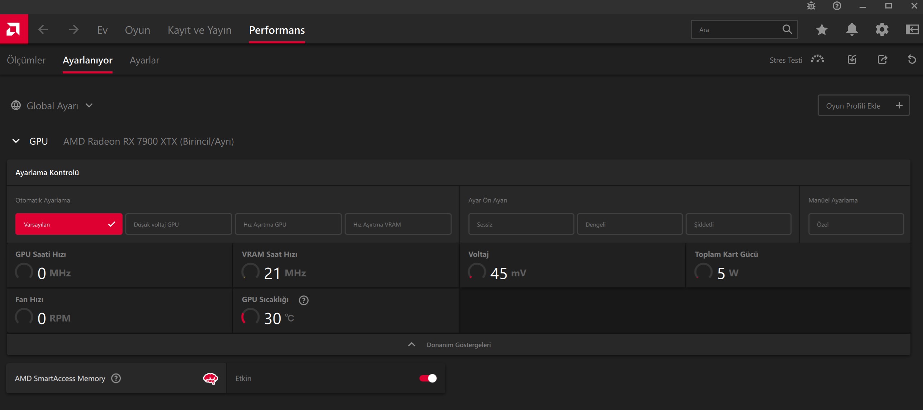Image resolution: width=923 pixels, height=410 pixels.
Task: Click the globe icon beside Global Ayarı
Action: click(x=16, y=105)
